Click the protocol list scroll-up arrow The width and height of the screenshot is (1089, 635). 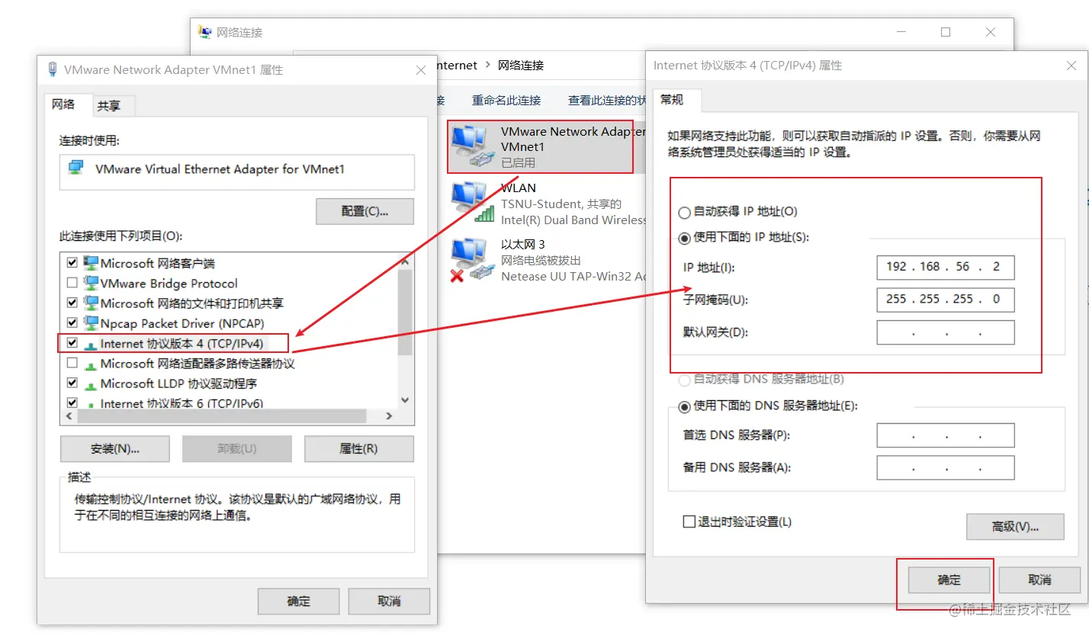(405, 262)
